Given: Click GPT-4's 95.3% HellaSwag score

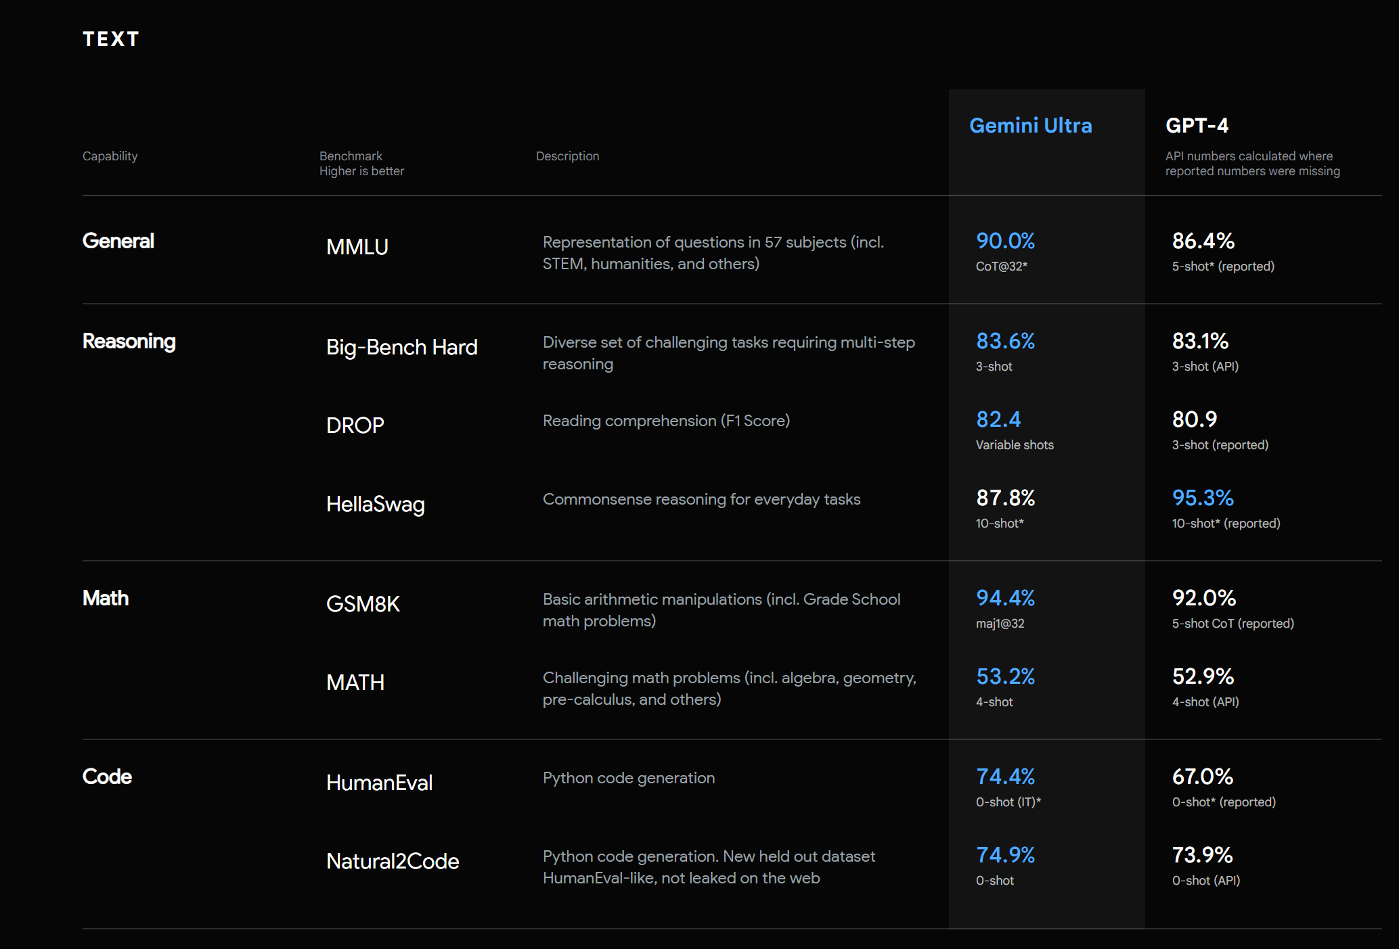Looking at the screenshot, I should tap(1203, 498).
